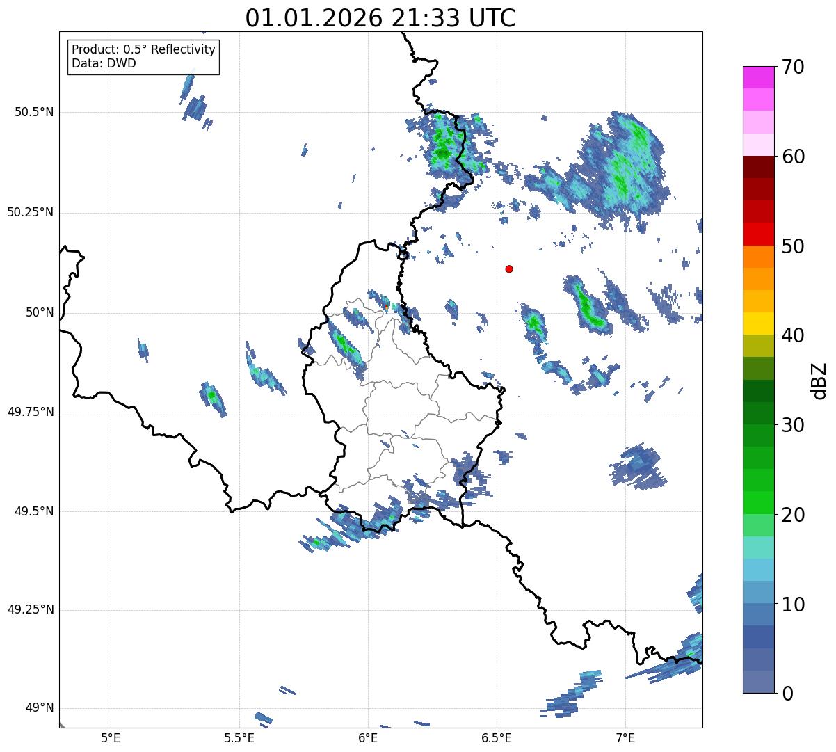
Task: Click the bright red swatch just above 50 dBZ
Action: pos(758,234)
